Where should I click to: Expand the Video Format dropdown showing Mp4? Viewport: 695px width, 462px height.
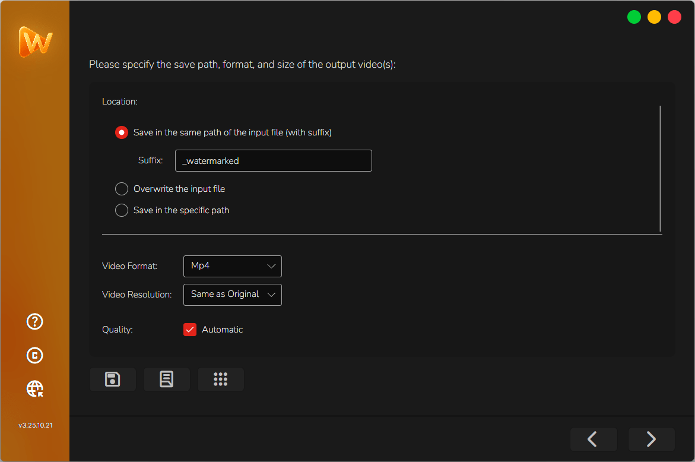233,266
